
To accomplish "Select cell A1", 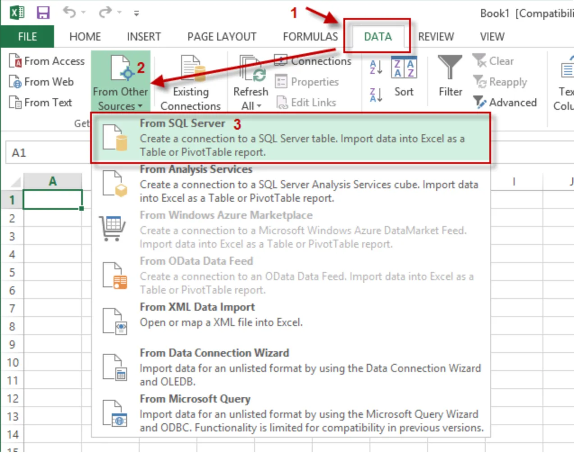I will point(53,199).
